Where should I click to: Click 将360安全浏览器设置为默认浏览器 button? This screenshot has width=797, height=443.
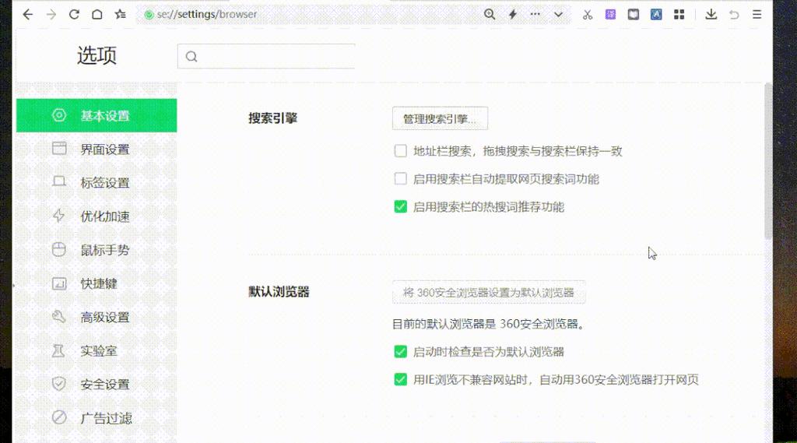click(489, 293)
